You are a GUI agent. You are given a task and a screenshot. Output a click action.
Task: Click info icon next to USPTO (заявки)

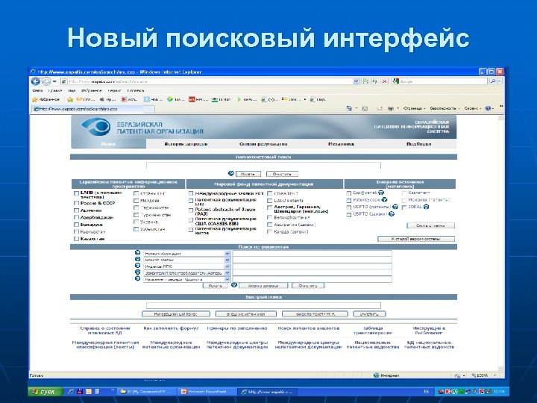click(x=392, y=214)
